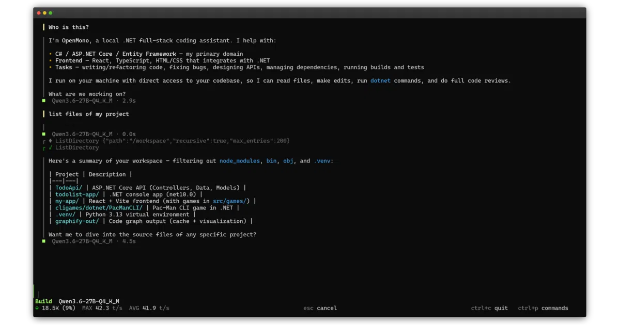
Task: Click the 'Qwen3.6-27B-Q4_K_M · 0.0s' line
Action: click(94, 134)
